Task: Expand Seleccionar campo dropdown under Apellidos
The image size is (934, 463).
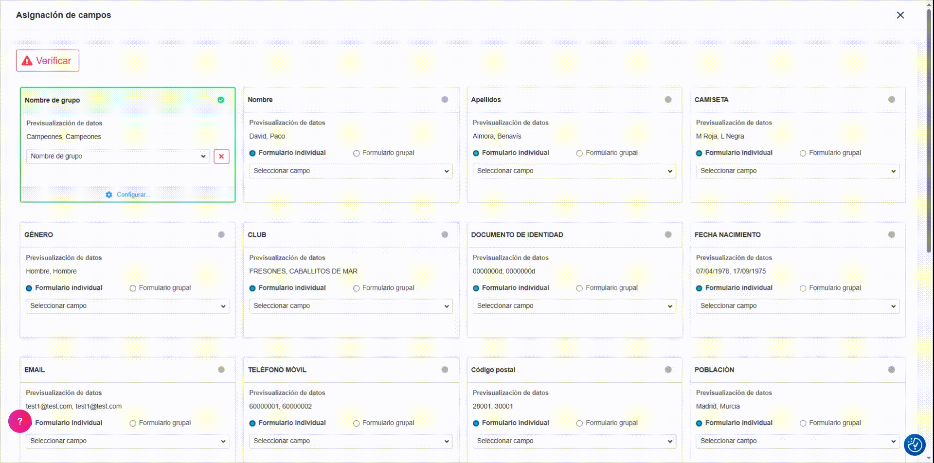Action: 574,171
